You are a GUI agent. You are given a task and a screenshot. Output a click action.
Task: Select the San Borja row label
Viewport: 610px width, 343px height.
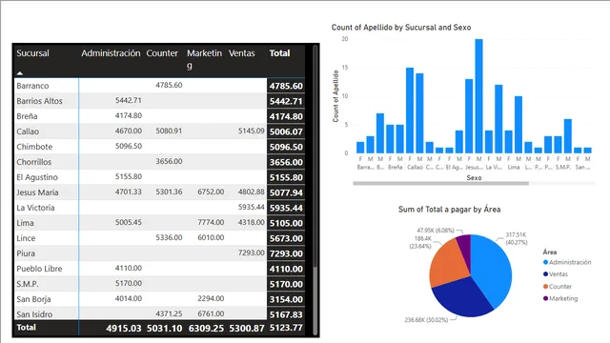(x=33, y=299)
